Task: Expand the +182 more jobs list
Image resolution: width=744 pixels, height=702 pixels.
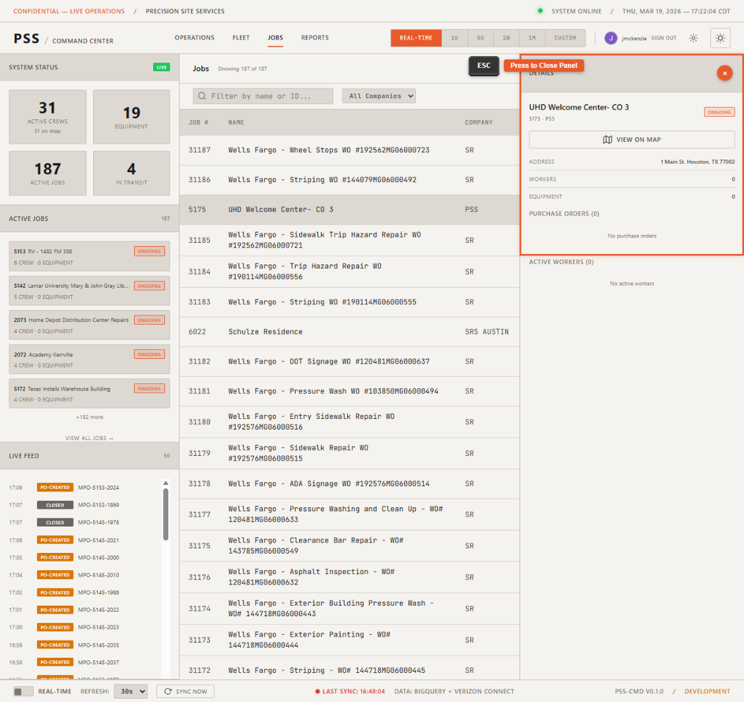Action: tap(89, 417)
